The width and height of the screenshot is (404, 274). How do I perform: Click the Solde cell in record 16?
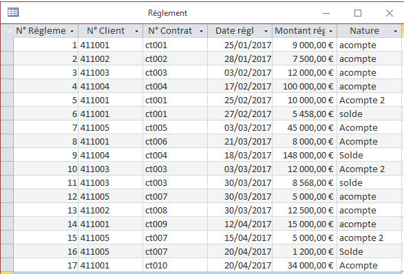[369, 251]
